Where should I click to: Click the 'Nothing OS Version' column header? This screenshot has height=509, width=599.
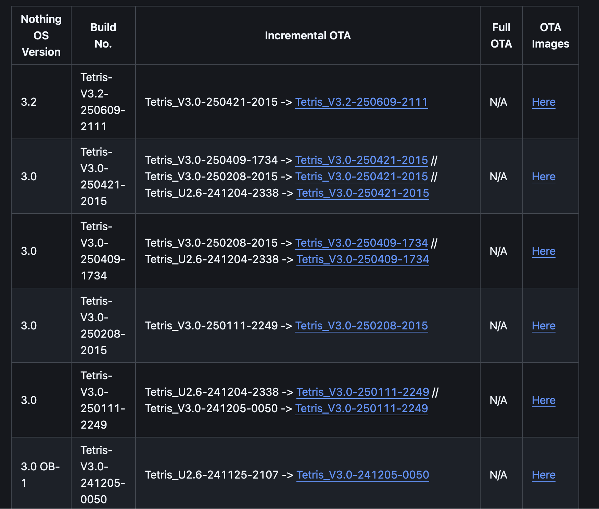coord(41,36)
